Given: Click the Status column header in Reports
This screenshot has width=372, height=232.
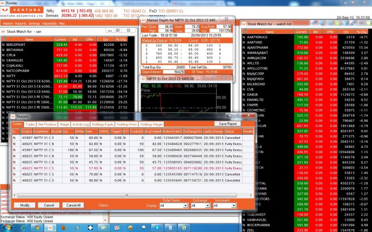Looking at the screenshot, I should point(233,131).
